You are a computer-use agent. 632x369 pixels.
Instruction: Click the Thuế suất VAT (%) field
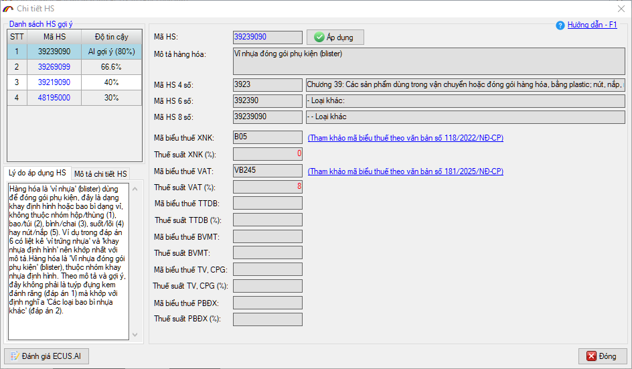tap(267, 187)
